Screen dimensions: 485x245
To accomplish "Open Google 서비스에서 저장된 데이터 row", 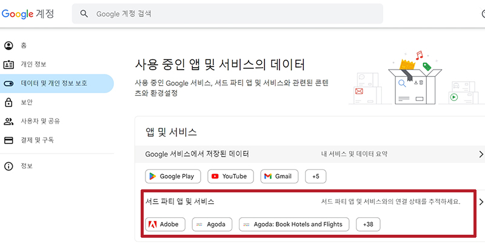I will click(x=310, y=154).
